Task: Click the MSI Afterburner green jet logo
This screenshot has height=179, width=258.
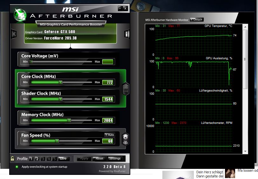Action: point(20,15)
